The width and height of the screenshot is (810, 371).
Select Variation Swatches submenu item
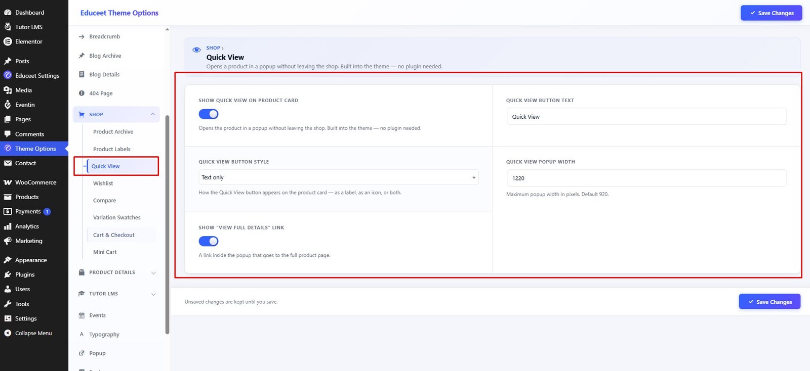[x=117, y=217]
